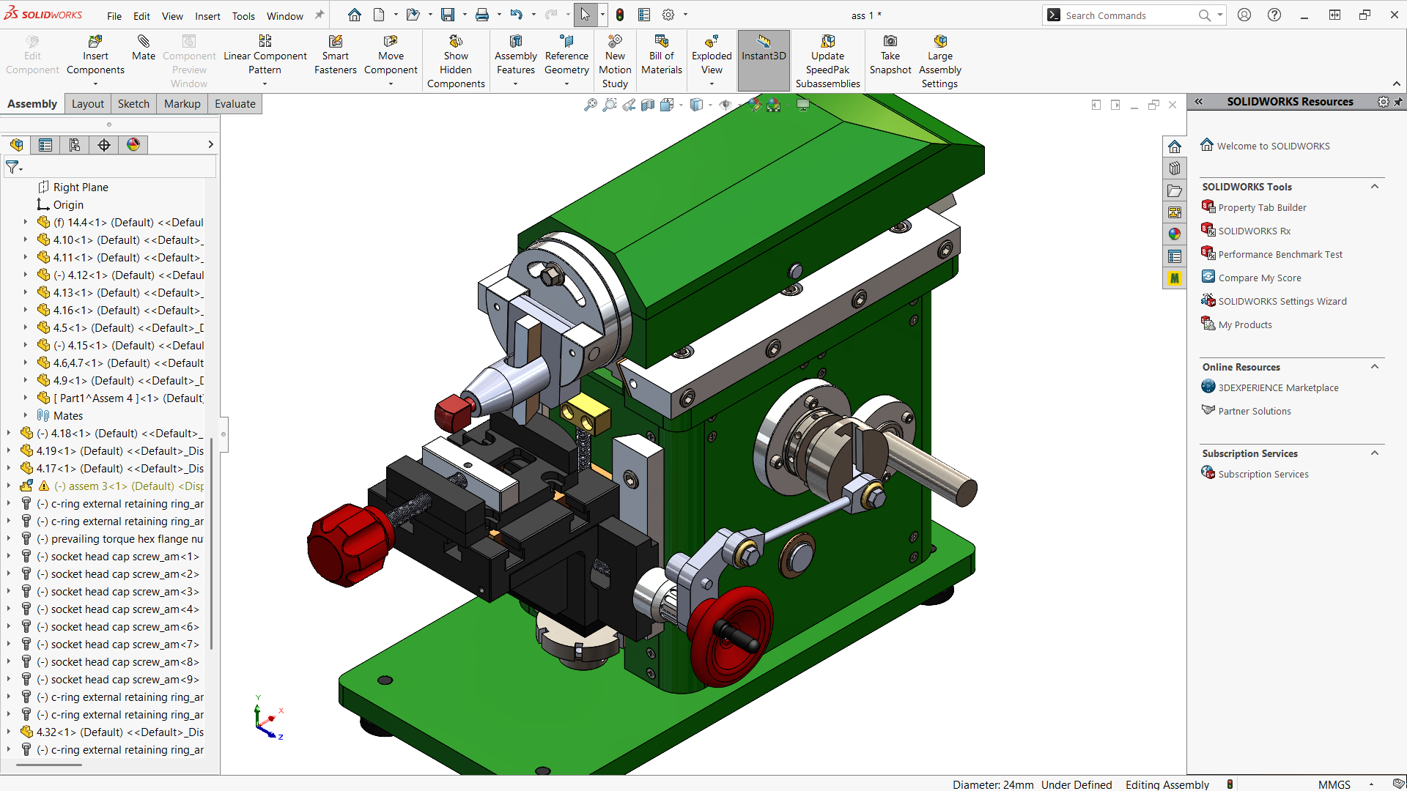Pin the SOLIDWORKS Resources pane
Viewport: 1407px width, 791px height.
tap(1398, 102)
